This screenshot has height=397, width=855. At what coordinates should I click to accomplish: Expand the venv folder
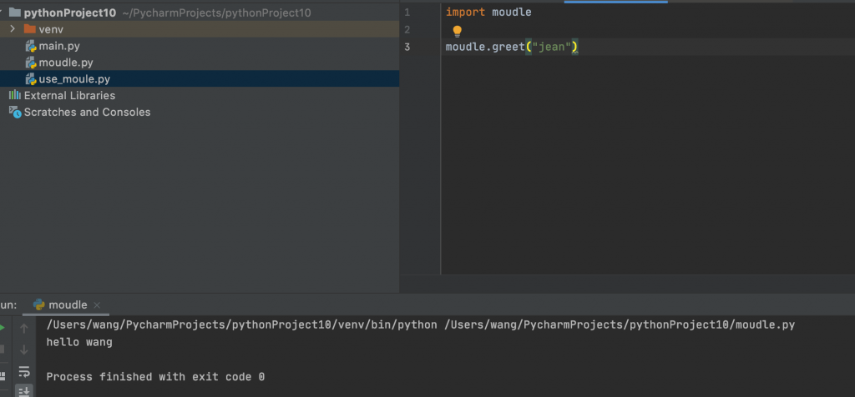tap(13, 29)
